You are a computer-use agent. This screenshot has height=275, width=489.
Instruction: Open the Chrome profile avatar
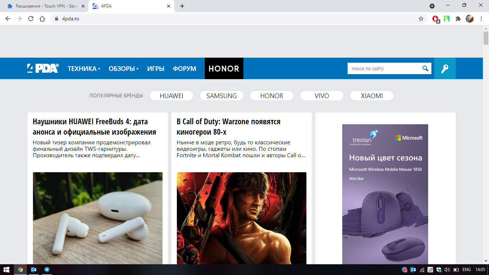[x=470, y=19]
